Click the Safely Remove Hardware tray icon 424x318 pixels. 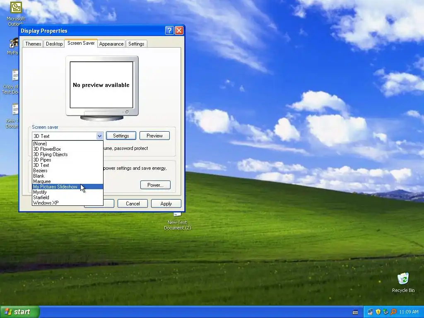pos(385,312)
